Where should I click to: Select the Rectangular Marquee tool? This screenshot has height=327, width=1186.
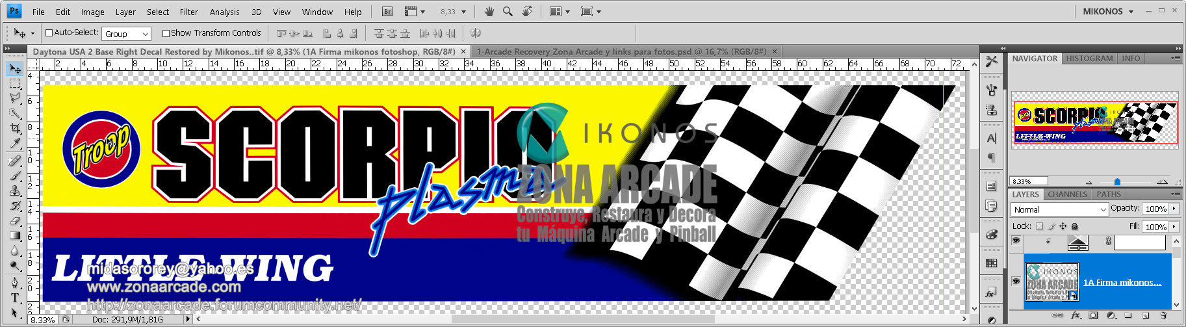click(15, 83)
